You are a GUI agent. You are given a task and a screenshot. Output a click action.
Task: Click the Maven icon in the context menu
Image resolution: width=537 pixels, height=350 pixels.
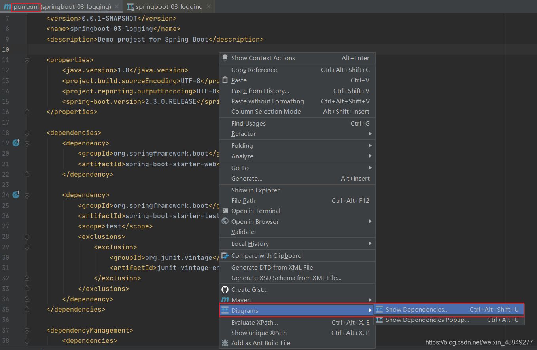click(x=225, y=300)
